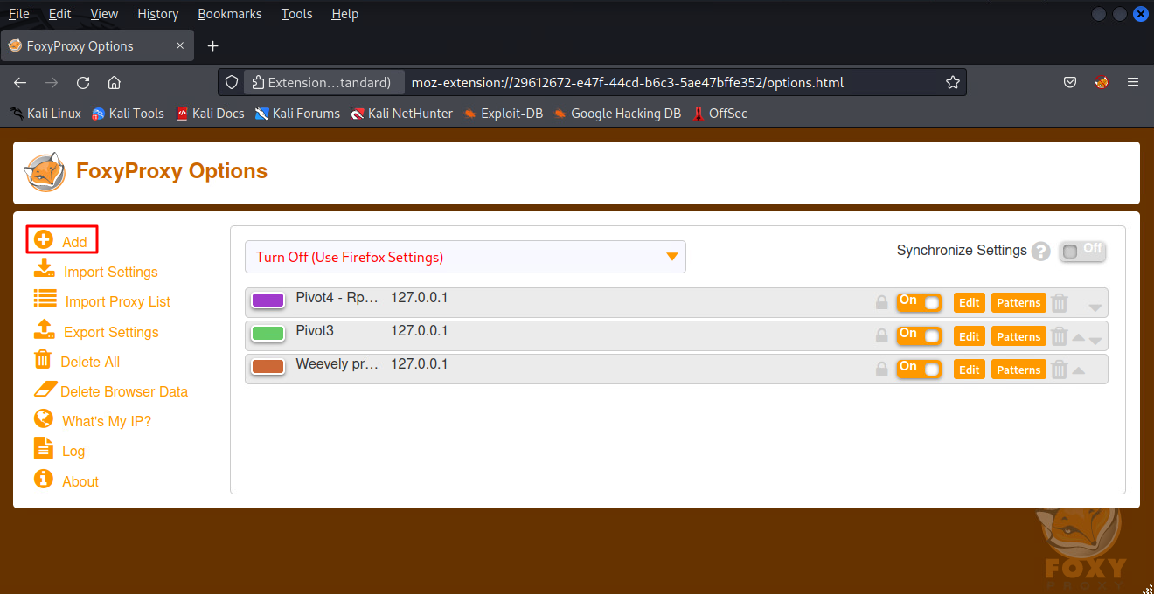Move Pivot3 proxy down with arrow
This screenshot has height=594, width=1154.
coord(1095,341)
